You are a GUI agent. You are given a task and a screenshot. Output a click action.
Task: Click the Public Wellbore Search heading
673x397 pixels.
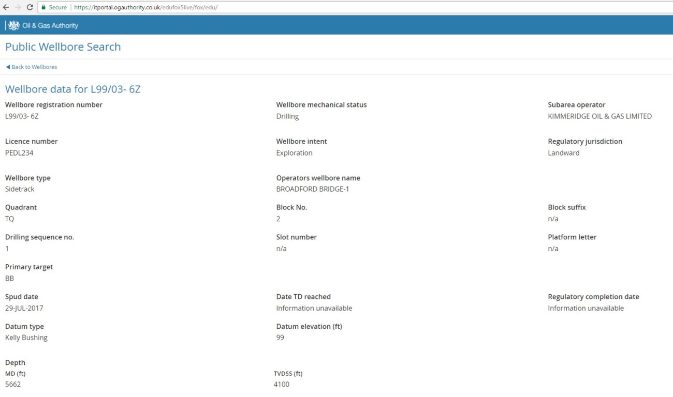click(x=63, y=47)
